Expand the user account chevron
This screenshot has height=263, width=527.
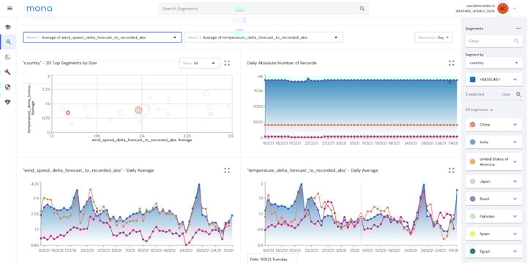[x=515, y=8]
